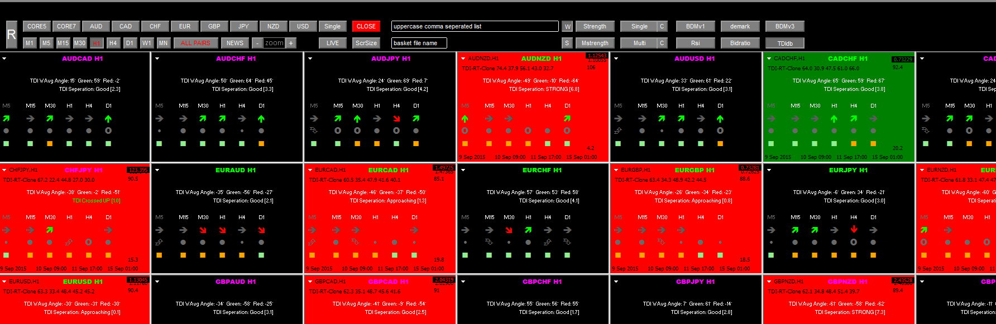The width and height of the screenshot is (996, 324).
Task: Click the ScrSize button
Action: (x=366, y=43)
